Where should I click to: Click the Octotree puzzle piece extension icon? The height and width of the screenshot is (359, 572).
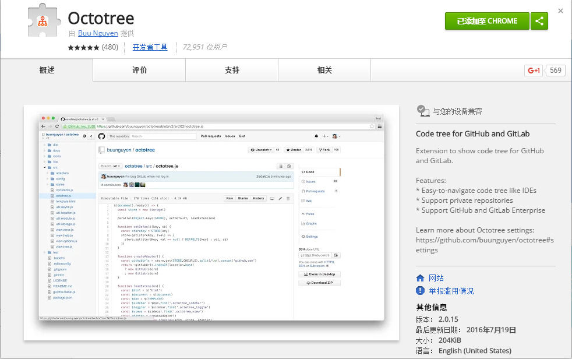[x=44, y=20]
